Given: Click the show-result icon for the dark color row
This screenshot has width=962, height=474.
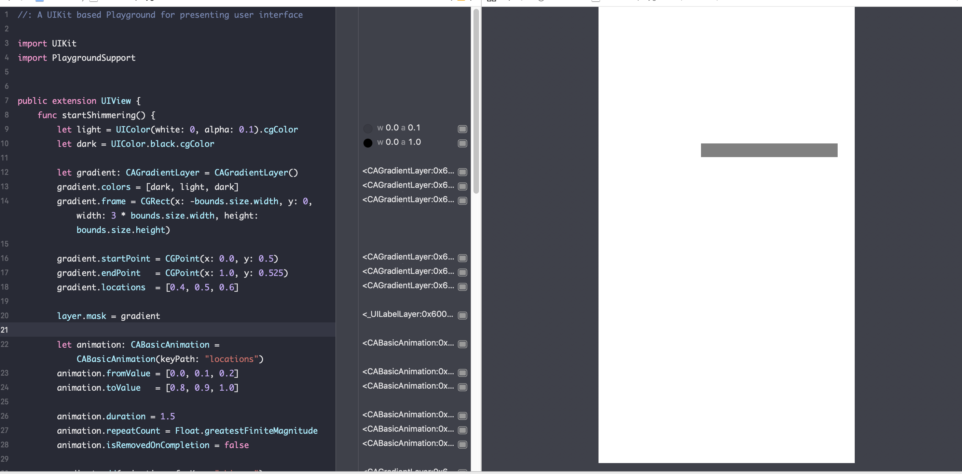Looking at the screenshot, I should point(462,143).
